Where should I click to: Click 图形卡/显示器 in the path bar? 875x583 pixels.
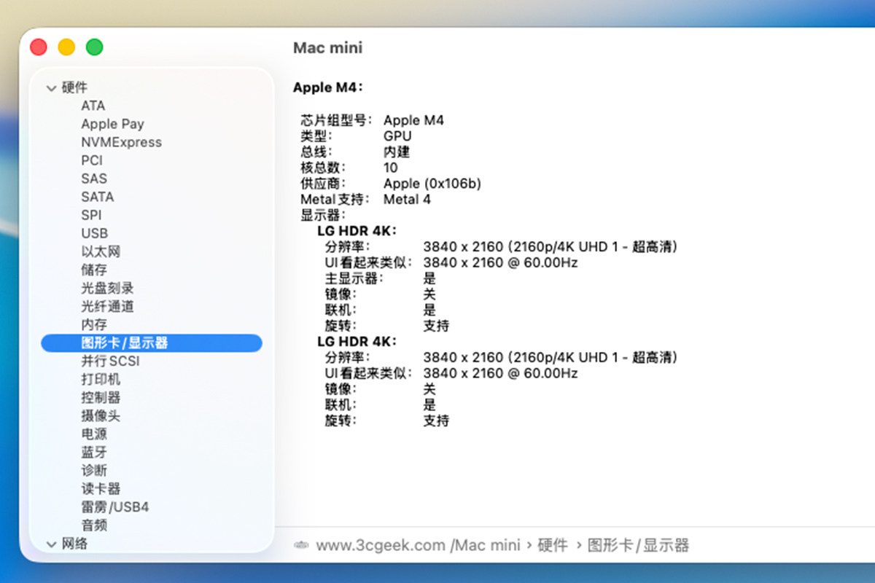(638, 545)
